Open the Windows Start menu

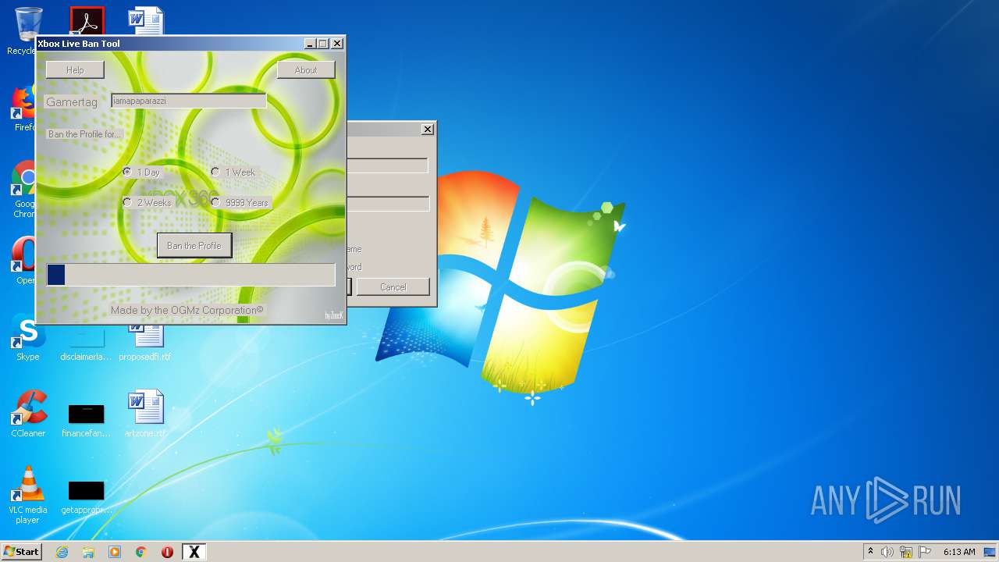[x=22, y=552]
